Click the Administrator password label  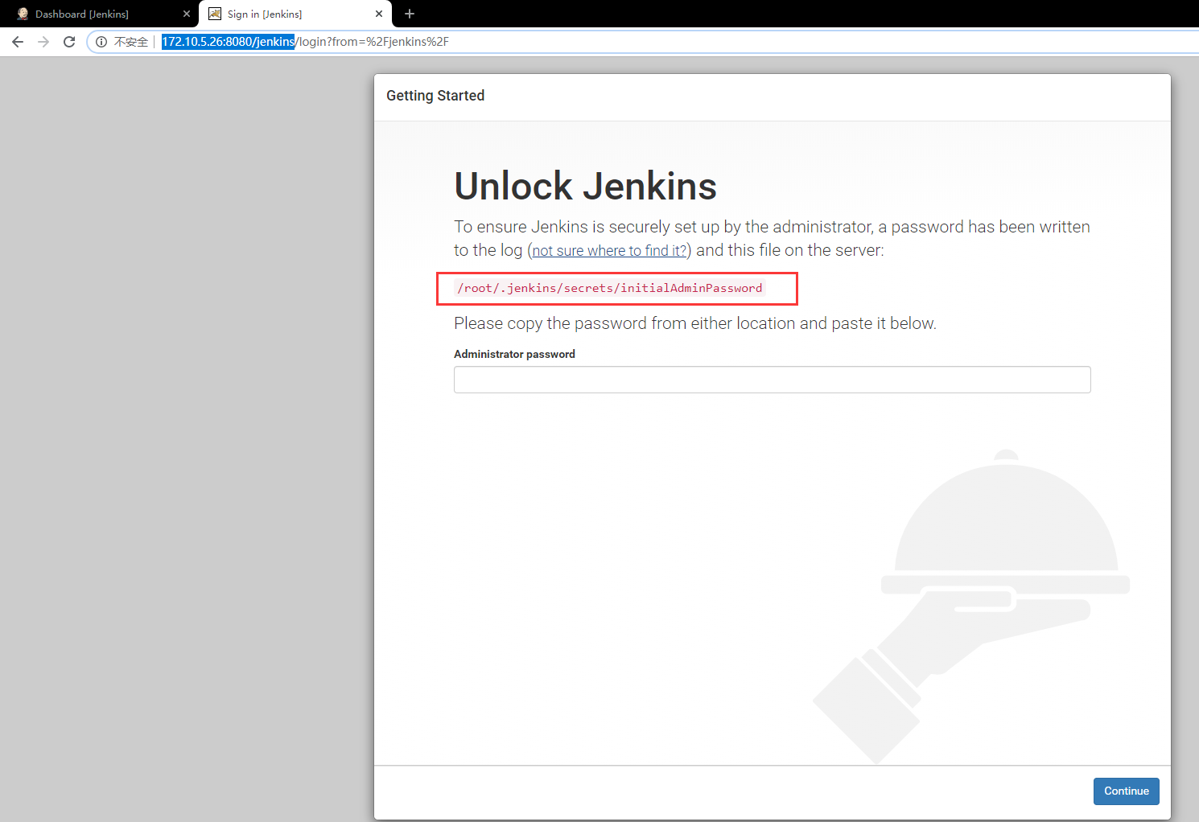[514, 354]
